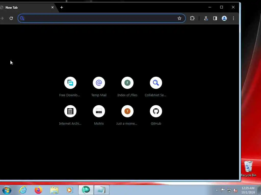Open Windows Media Player on taskbar

tap(70, 190)
